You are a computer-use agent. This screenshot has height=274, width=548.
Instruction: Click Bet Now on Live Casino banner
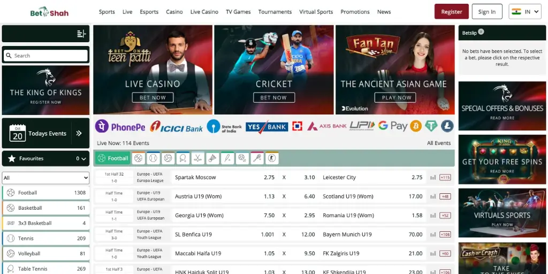pyautogui.click(x=153, y=97)
